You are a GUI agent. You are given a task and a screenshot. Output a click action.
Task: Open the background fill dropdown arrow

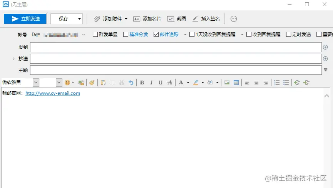217,82
